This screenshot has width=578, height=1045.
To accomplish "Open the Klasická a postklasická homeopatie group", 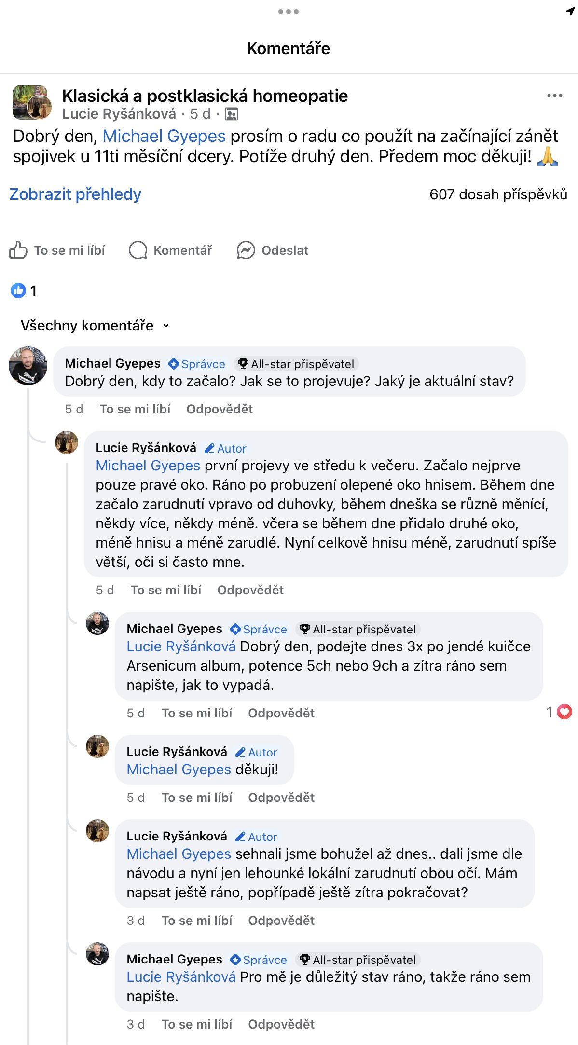I will coord(205,96).
